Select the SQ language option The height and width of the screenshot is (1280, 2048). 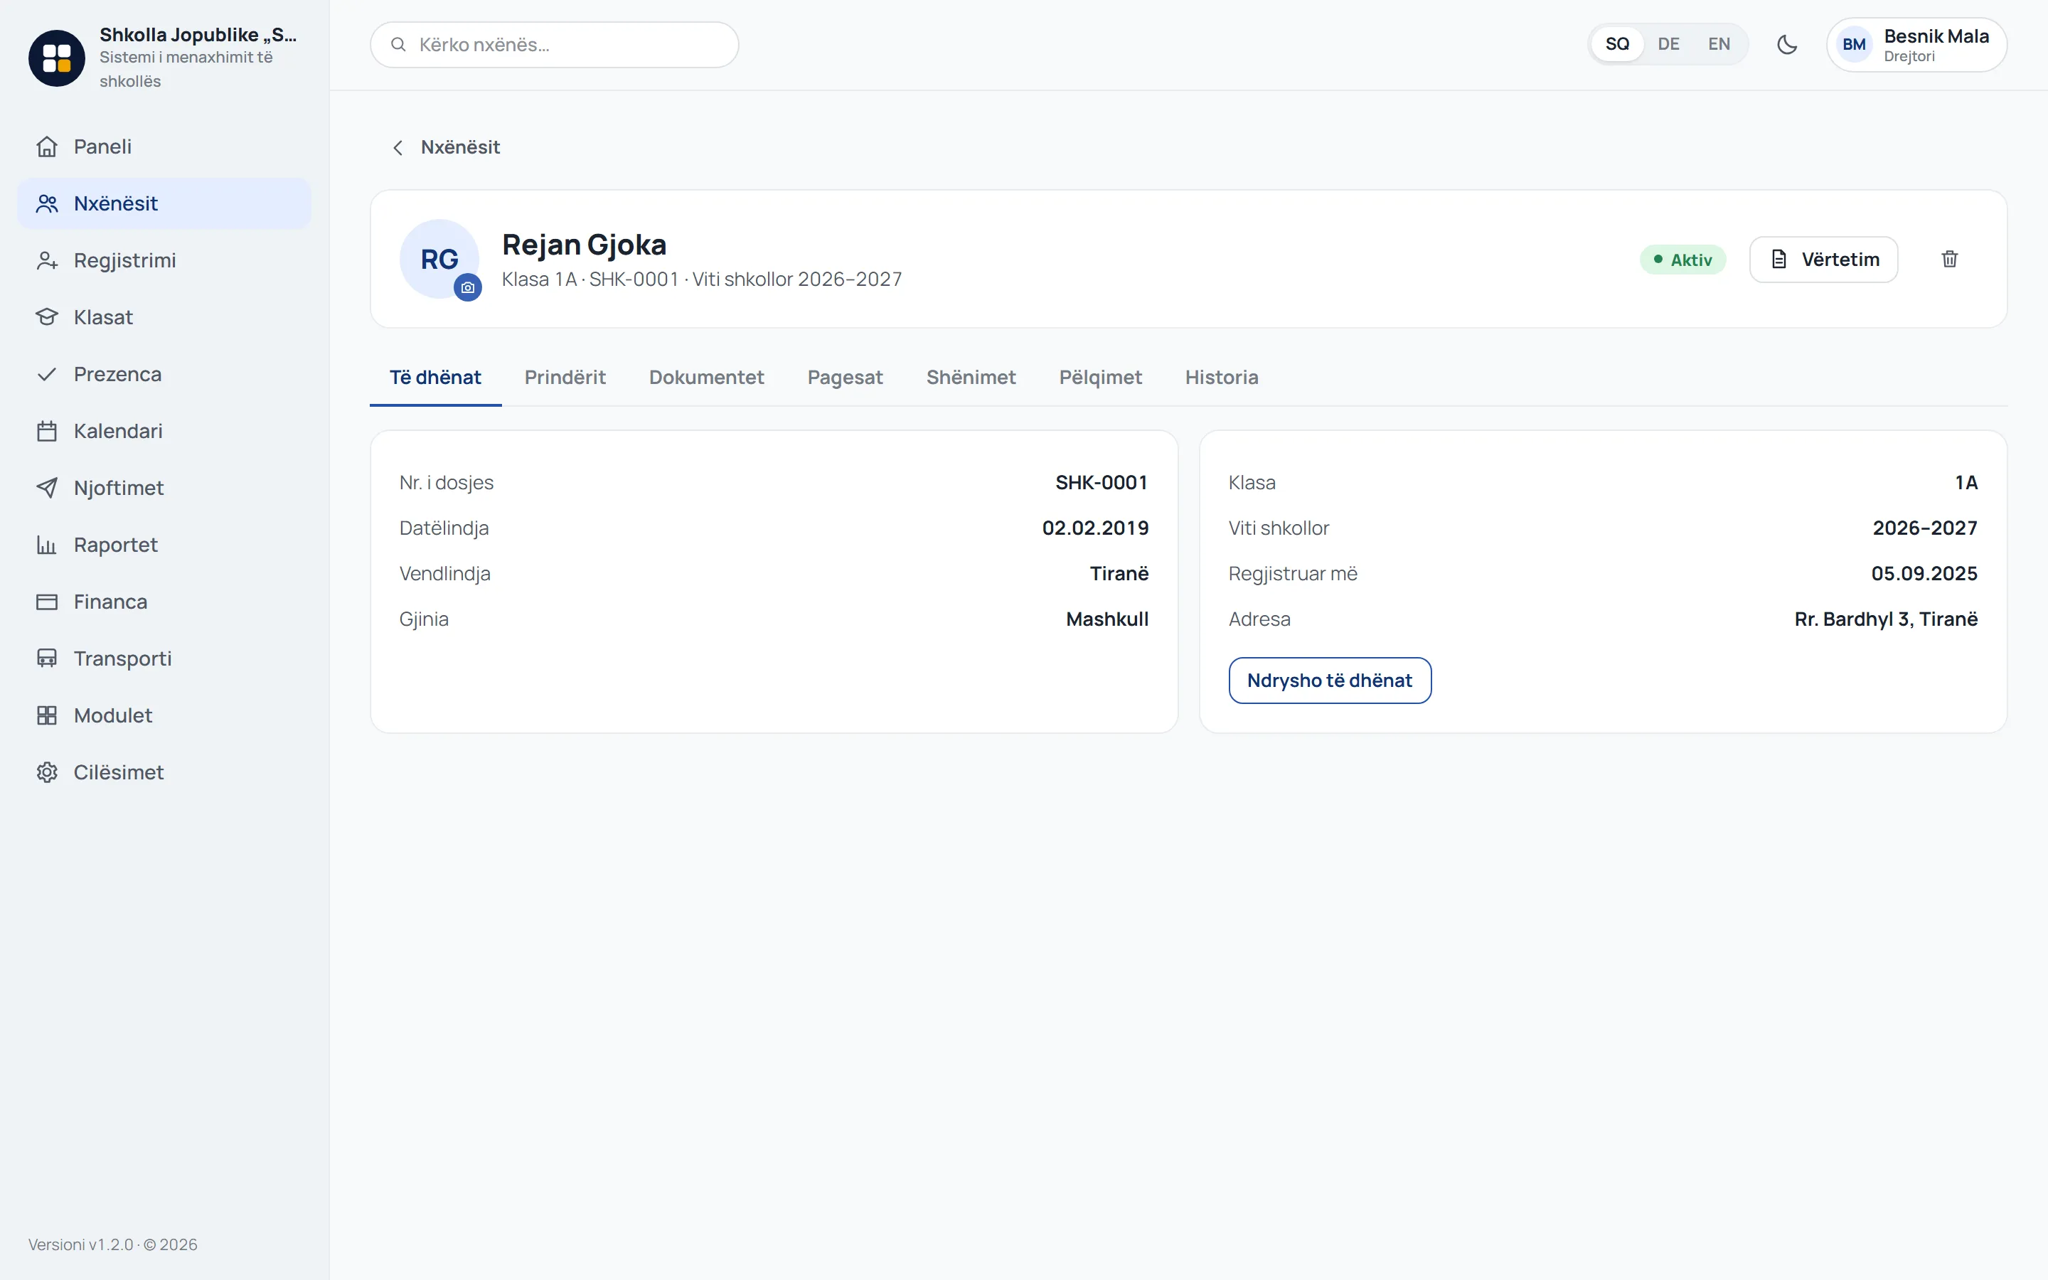tap(1617, 44)
